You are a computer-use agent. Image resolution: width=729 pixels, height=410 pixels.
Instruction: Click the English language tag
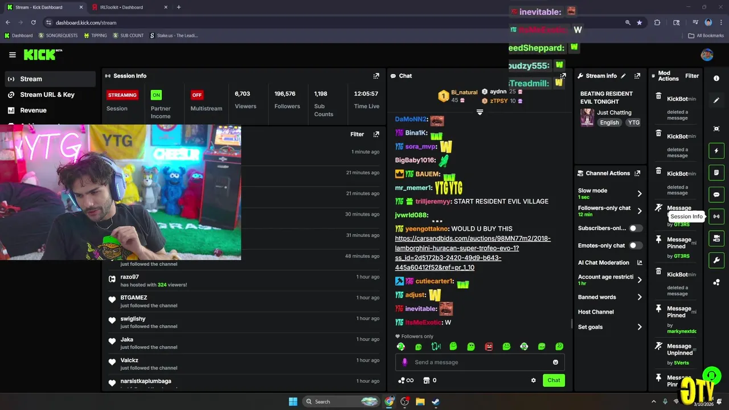coord(609,122)
